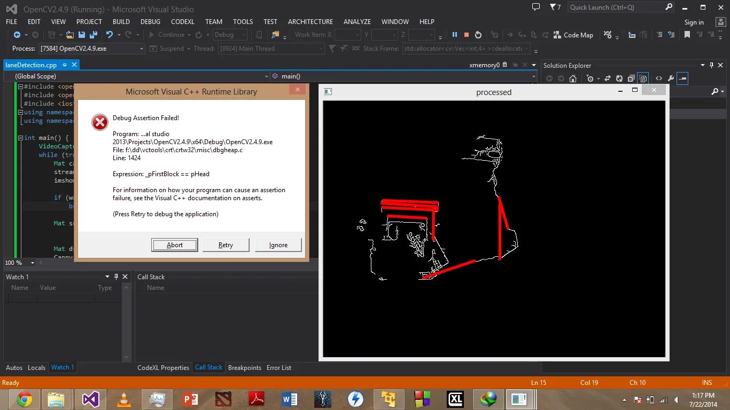Open the Process dropdown showing OpenCV2.4.9.exe

pos(142,49)
